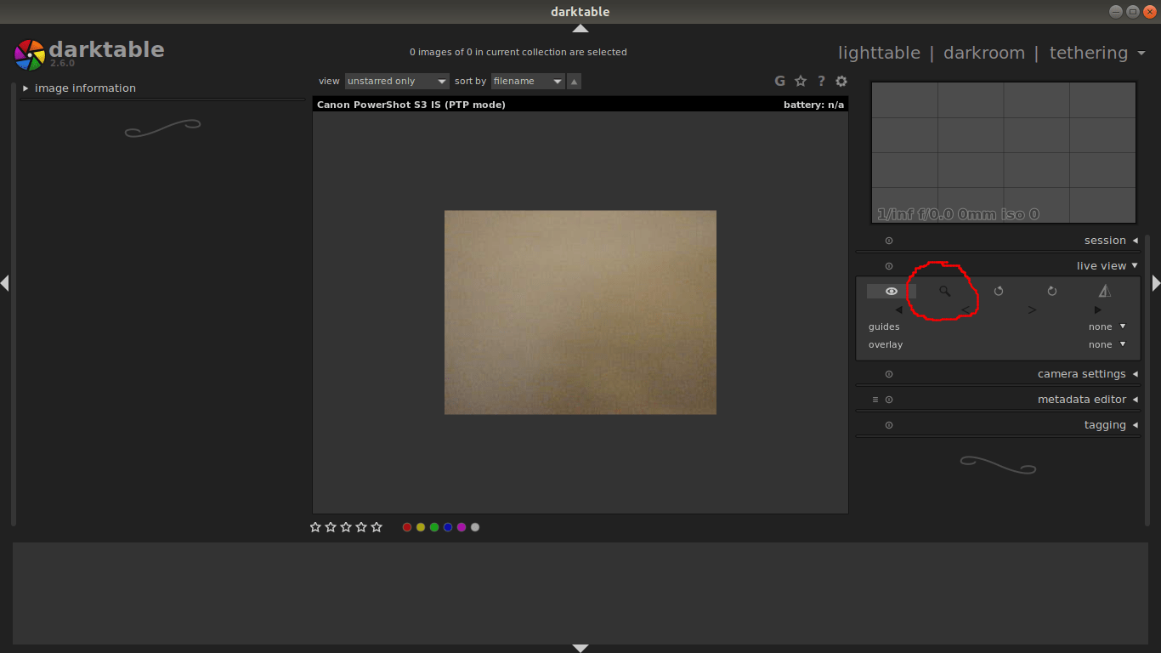Open the overlay dropdown in live view

pos(1106,344)
